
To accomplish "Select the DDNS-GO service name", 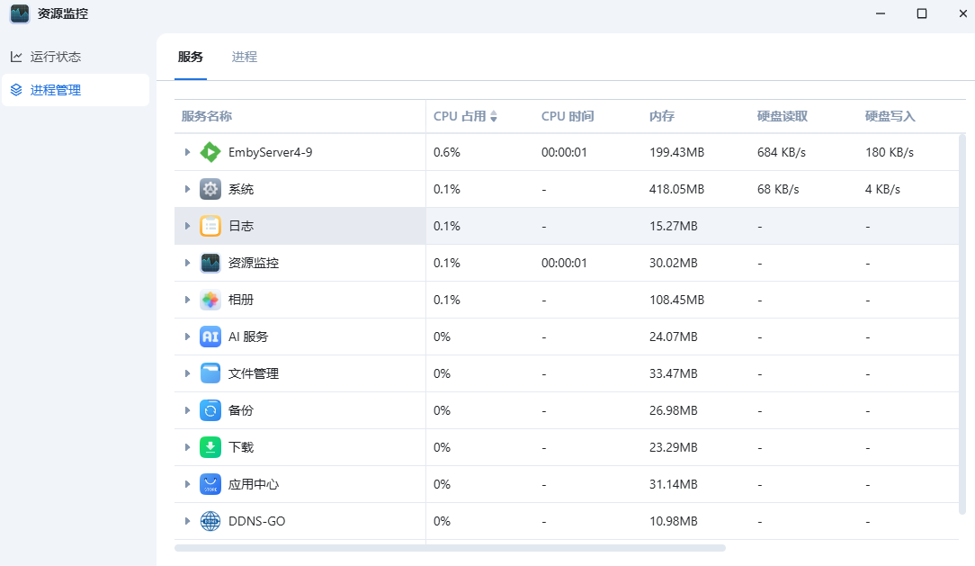I will tap(257, 521).
